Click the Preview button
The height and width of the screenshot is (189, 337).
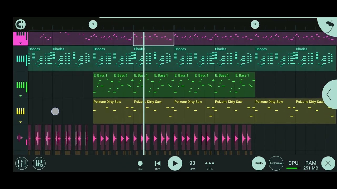coord(276,163)
